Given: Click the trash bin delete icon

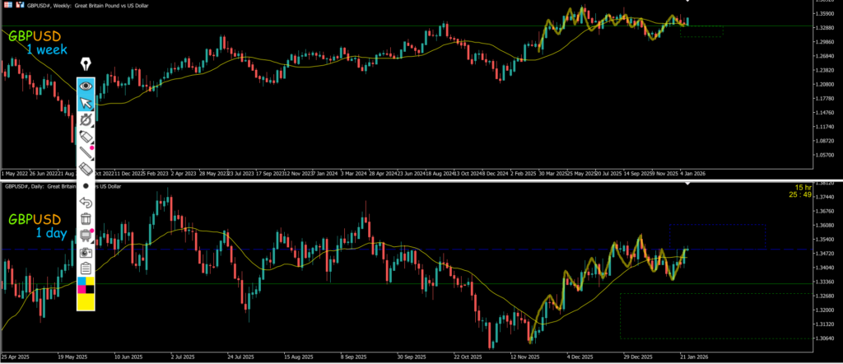Looking at the screenshot, I should pos(86,218).
